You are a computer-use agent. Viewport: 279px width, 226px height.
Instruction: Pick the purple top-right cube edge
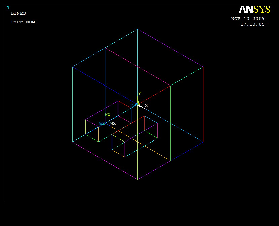tap(170, 48)
